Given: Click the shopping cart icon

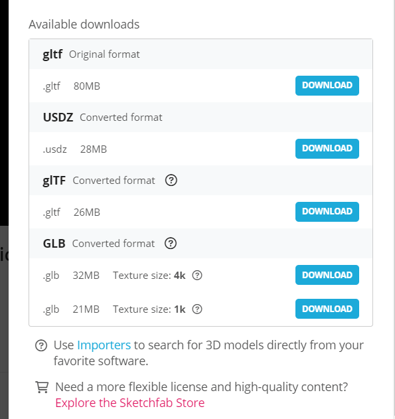Looking at the screenshot, I should point(42,387).
